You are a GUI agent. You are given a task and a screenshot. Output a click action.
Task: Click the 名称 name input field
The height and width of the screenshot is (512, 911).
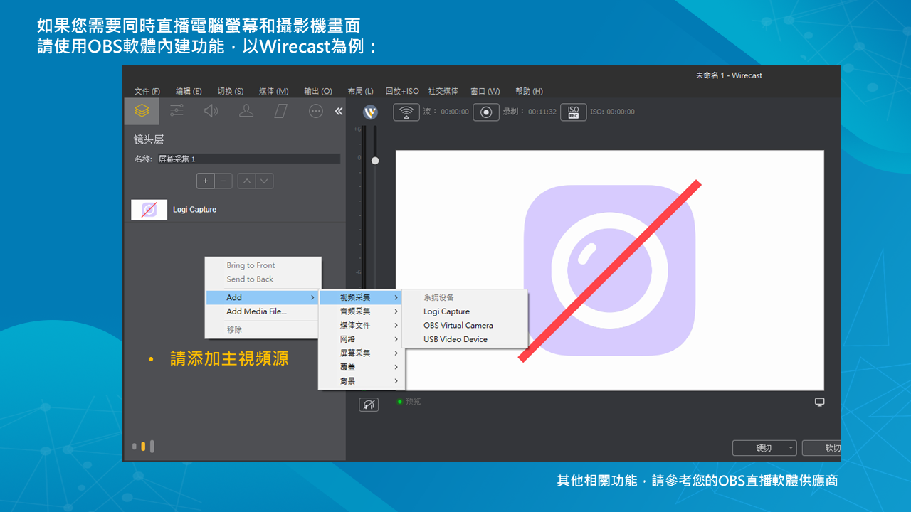point(248,159)
